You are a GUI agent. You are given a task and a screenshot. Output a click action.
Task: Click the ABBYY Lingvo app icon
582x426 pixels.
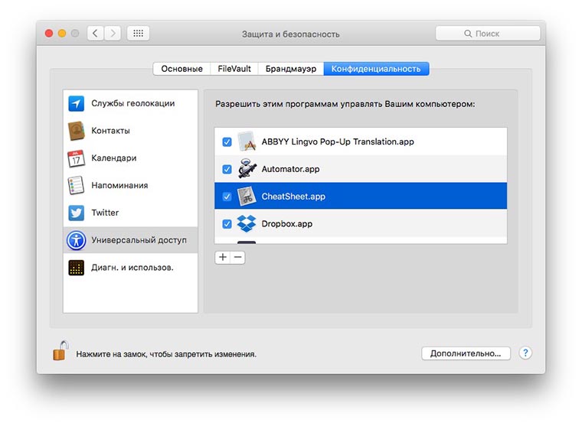point(247,141)
